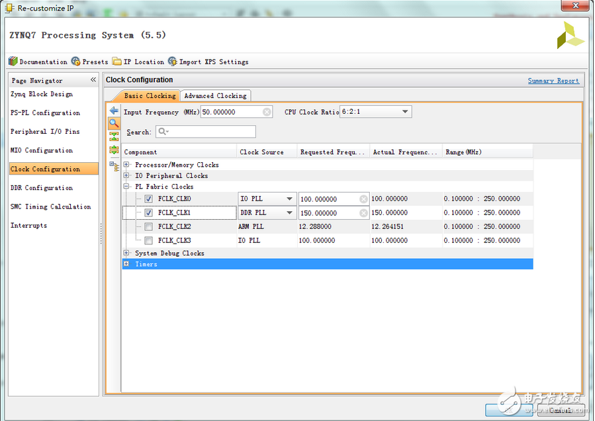Click the expand all tree icon
This screenshot has width=595, height=421.
[x=114, y=149]
